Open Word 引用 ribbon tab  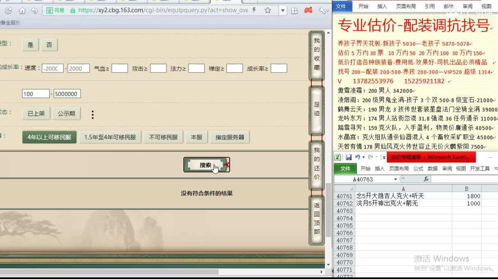[429, 6]
